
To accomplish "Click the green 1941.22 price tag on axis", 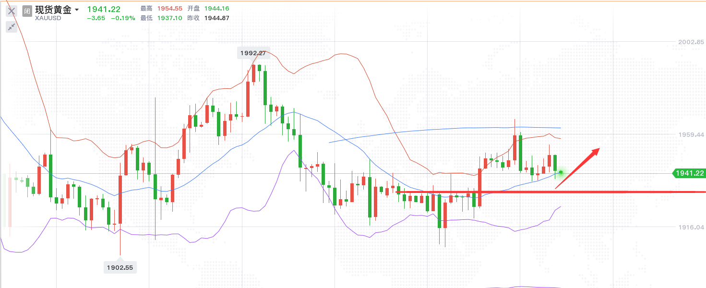I will coord(689,173).
